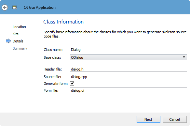Go to the Kits wizard step
Viewport: 190px width, 126px height.
(16, 34)
